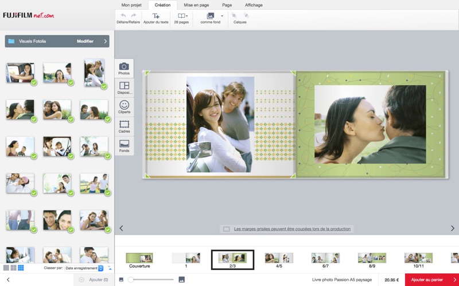The image size is (459, 286).
Task: Click the Ajouter au panier button
Action: pyautogui.click(x=431, y=280)
